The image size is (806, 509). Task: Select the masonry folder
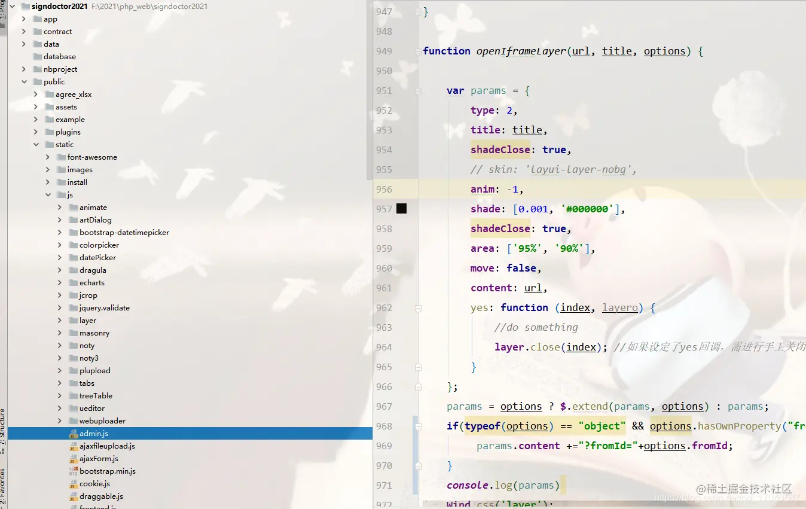(x=94, y=333)
